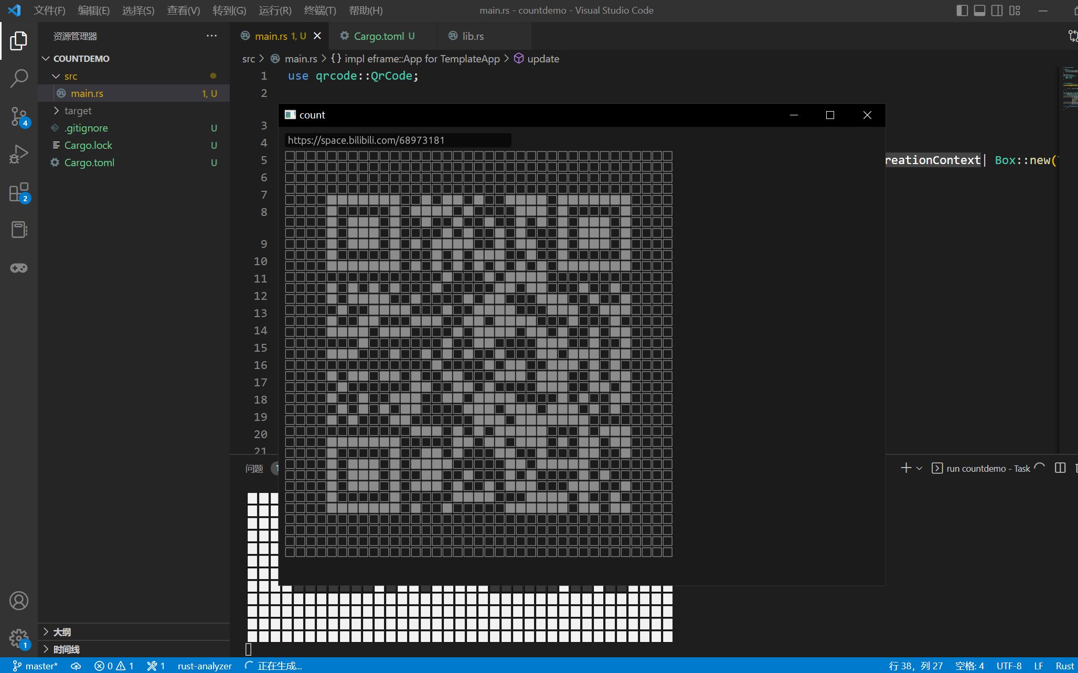Image resolution: width=1078 pixels, height=673 pixels.
Task: Open .gitignore in the file tree
Action: (x=134, y=128)
